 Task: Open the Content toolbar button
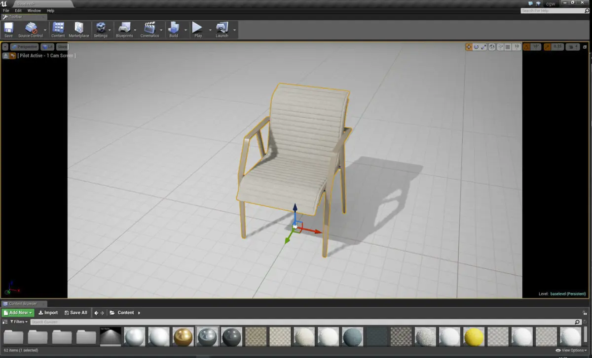coord(58,30)
